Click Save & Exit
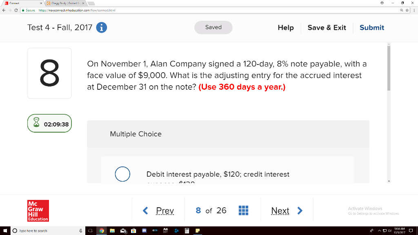 [x=327, y=27]
